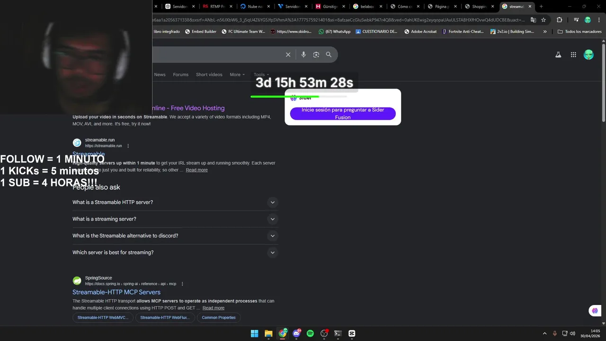Open volume control in system tray
606x341 pixels.
(572, 333)
